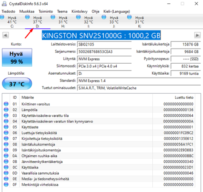This screenshot has height=192, width=203.
Task: Go to next disk with right arrow
Action: [x=198, y=35]
